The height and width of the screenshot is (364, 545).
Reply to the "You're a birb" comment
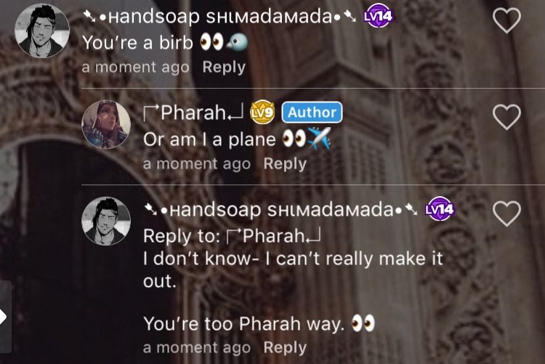tap(224, 67)
